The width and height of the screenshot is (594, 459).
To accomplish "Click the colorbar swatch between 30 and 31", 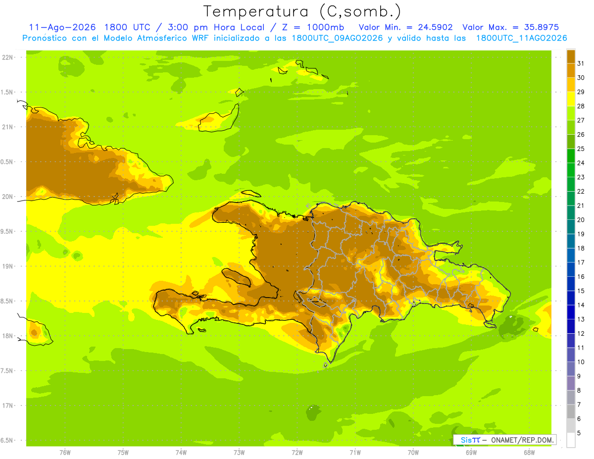I will pyautogui.click(x=571, y=71).
